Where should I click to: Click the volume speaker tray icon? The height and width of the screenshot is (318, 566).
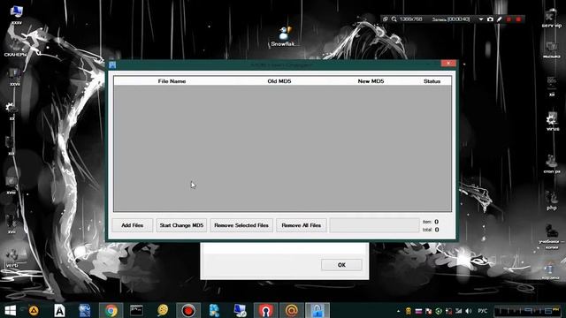tap(469, 311)
